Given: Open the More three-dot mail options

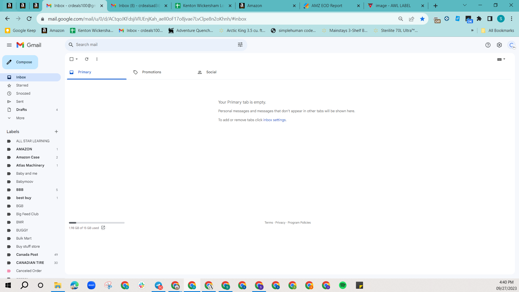Looking at the screenshot, I should click(x=97, y=59).
